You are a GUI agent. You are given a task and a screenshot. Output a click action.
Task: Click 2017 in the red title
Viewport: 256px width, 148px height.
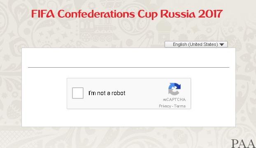[210, 14]
